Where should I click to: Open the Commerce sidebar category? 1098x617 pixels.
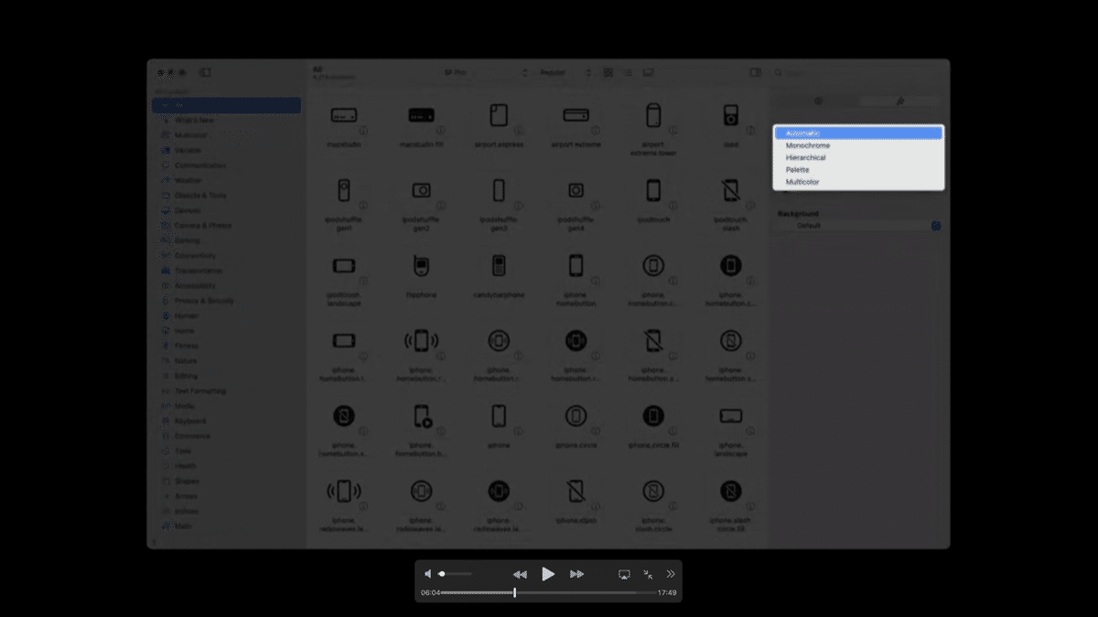click(x=226, y=436)
